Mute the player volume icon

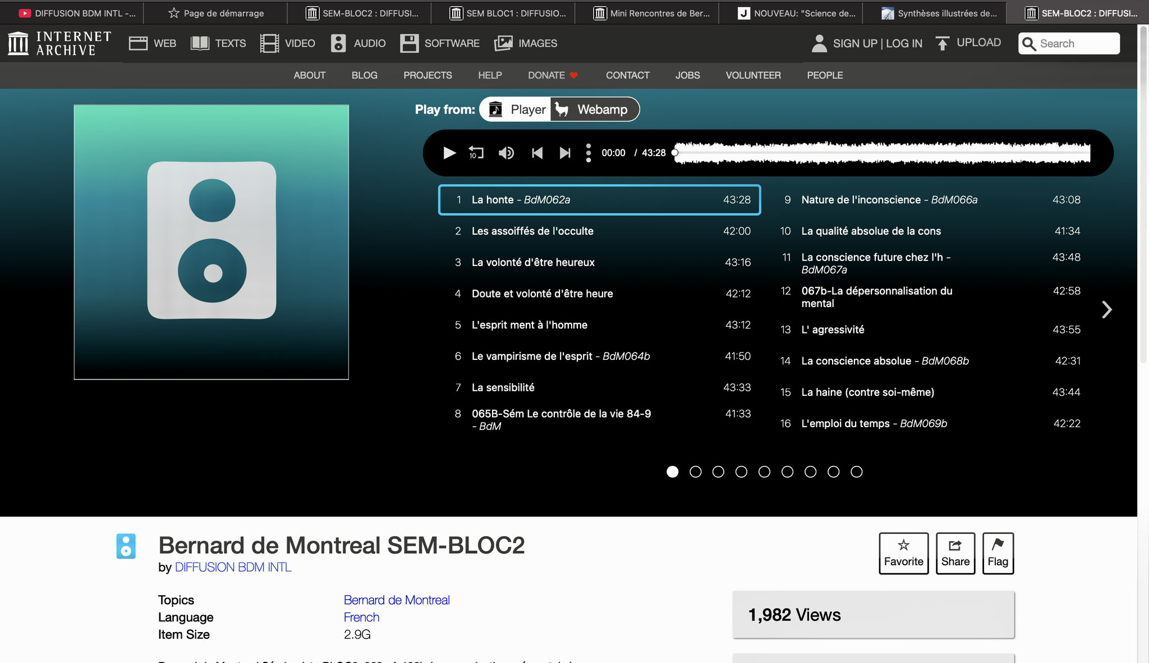(x=506, y=153)
